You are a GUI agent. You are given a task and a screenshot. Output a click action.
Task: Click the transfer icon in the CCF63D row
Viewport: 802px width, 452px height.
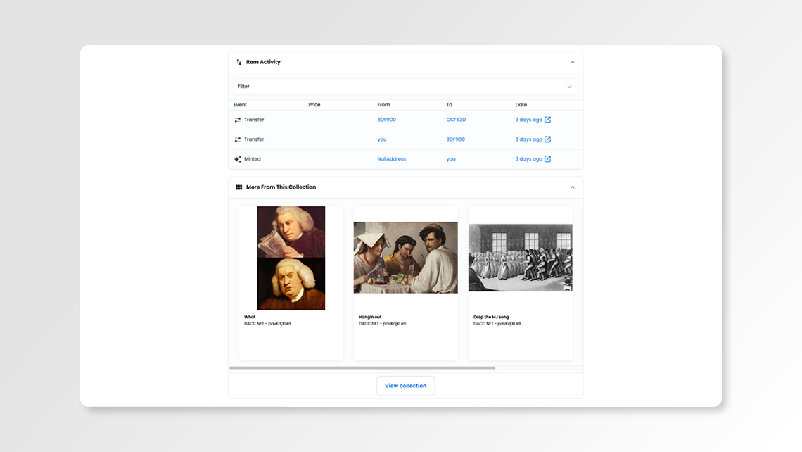[x=237, y=120]
